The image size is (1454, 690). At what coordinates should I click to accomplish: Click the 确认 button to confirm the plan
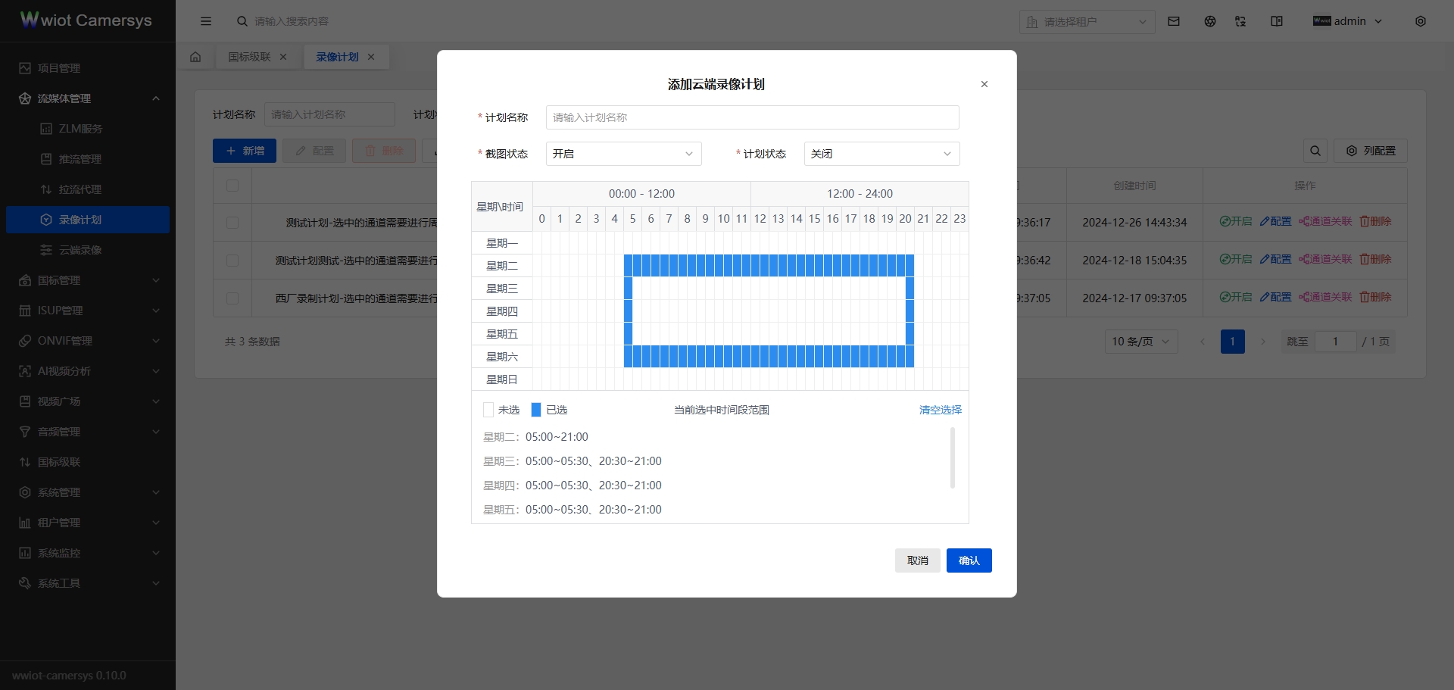coord(969,560)
